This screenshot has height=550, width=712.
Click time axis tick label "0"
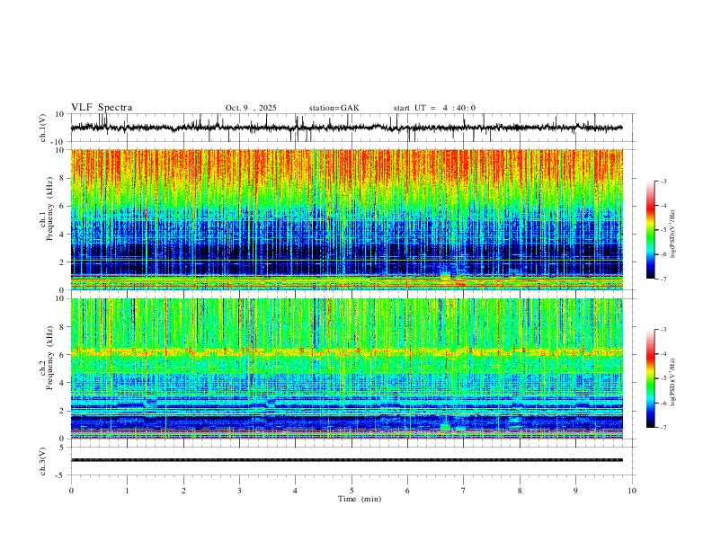point(71,491)
